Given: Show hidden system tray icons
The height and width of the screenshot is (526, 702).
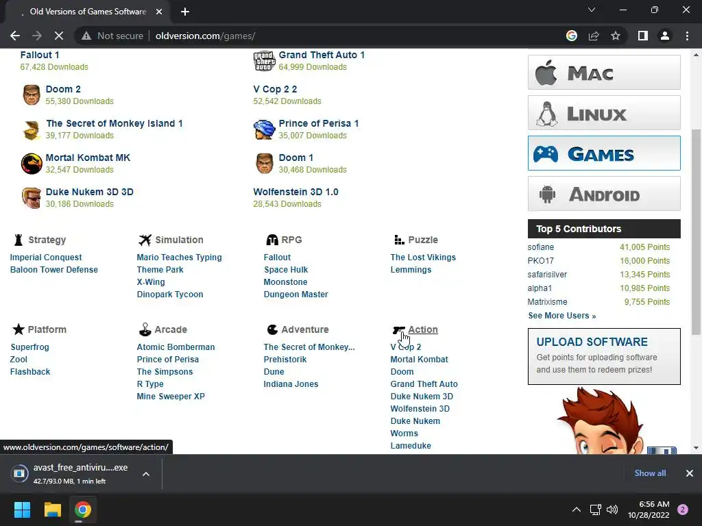Looking at the screenshot, I should 577,510.
